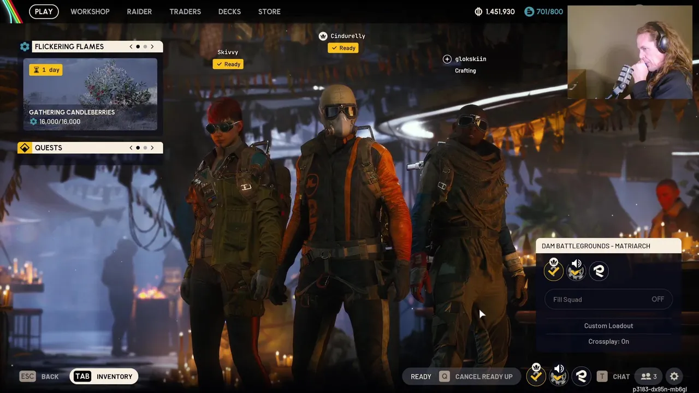Show previous Quests page
Screen dimensions: 699x393
click(131, 148)
